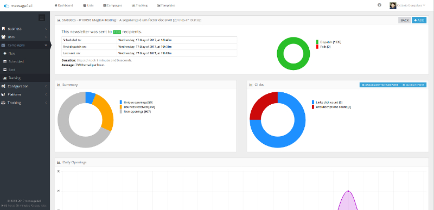Open the Octavio Gonçalves user dropdown
434x210 pixels.
[407, 5]
